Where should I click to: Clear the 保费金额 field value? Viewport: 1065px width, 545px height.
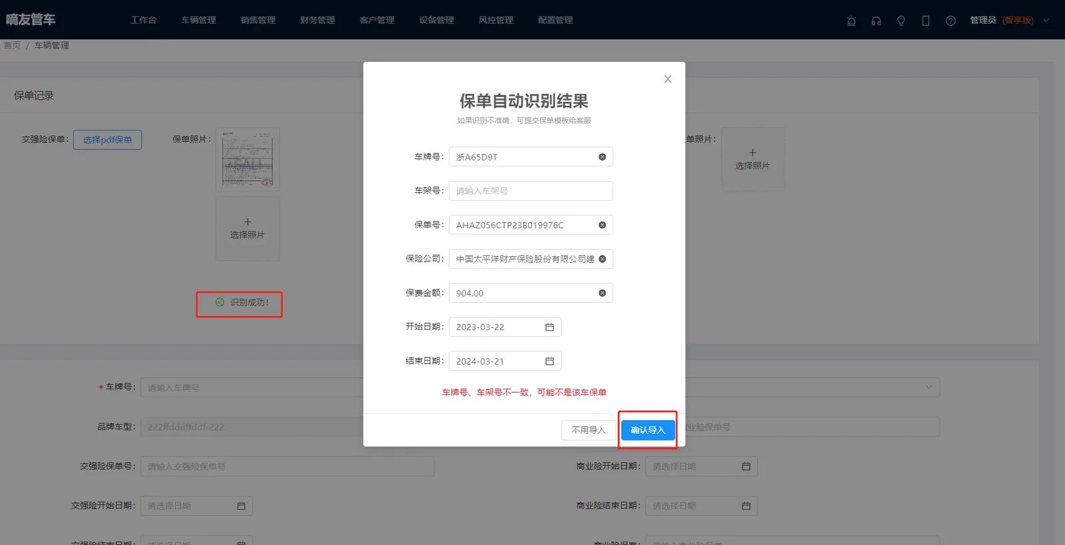[602, 293]
